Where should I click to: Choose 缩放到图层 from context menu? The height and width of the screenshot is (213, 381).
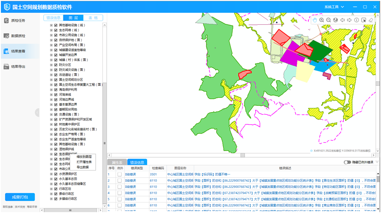84,157
